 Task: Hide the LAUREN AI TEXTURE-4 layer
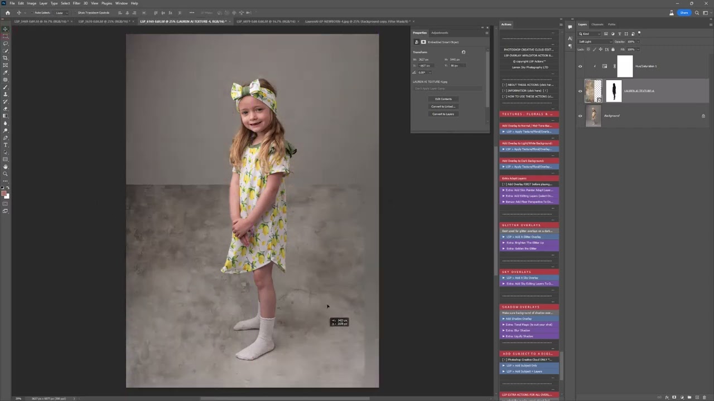pos(580,91)
